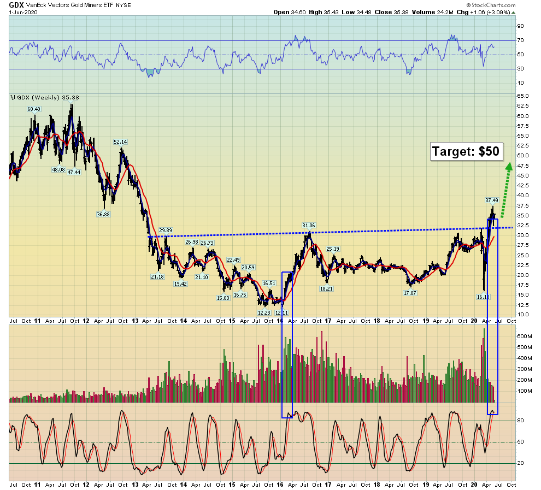
Task: Select the 60.40 price peak label
Action: 34,109
